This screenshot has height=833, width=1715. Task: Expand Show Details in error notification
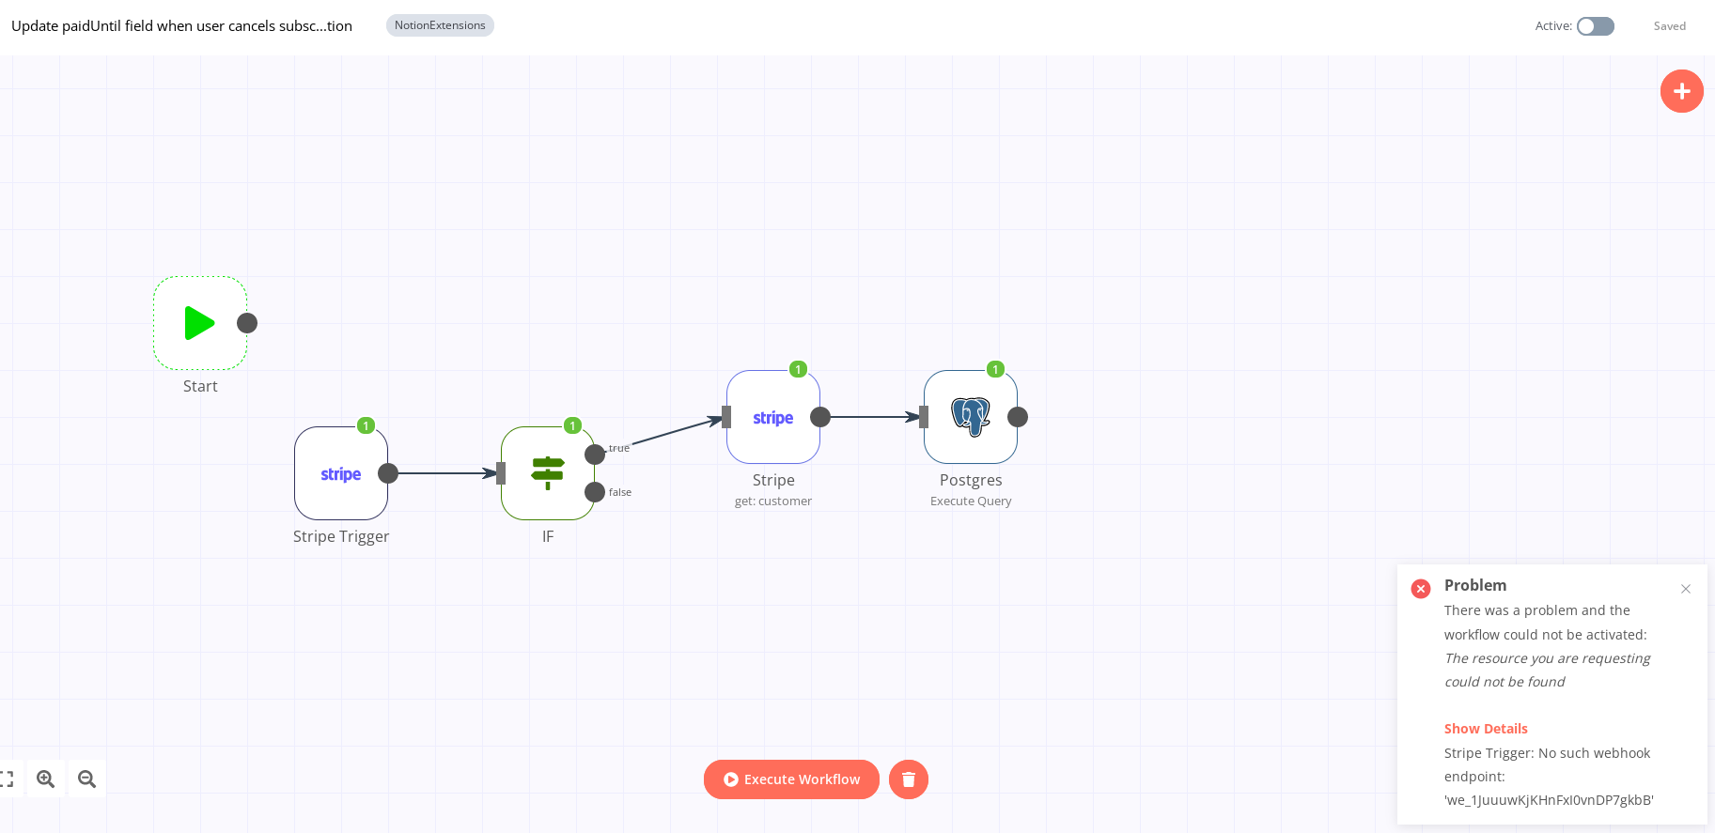pos(1486,729)
